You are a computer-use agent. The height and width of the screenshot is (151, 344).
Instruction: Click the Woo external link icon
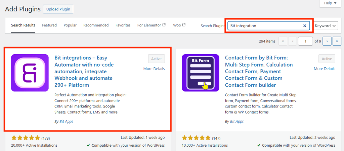[x=184, y=25]
